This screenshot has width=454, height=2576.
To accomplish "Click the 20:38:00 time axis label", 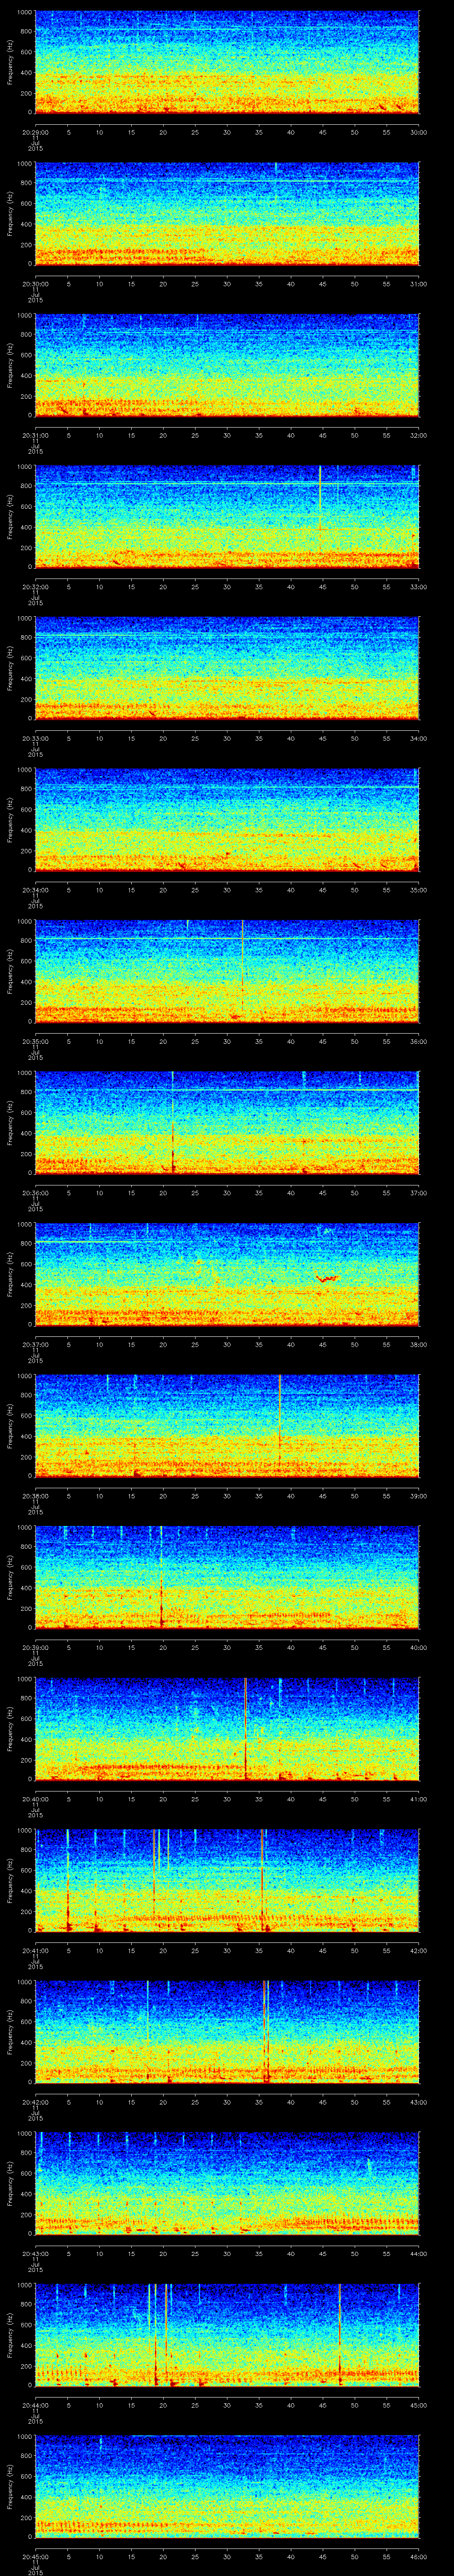I will 35,1495.
